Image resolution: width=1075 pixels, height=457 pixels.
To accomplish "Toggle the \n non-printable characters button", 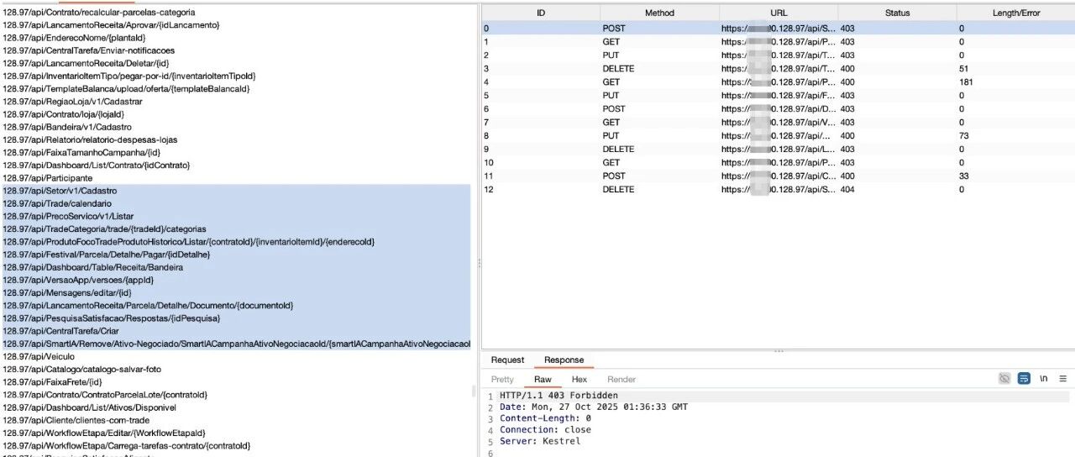I will tap(1044, 379).
